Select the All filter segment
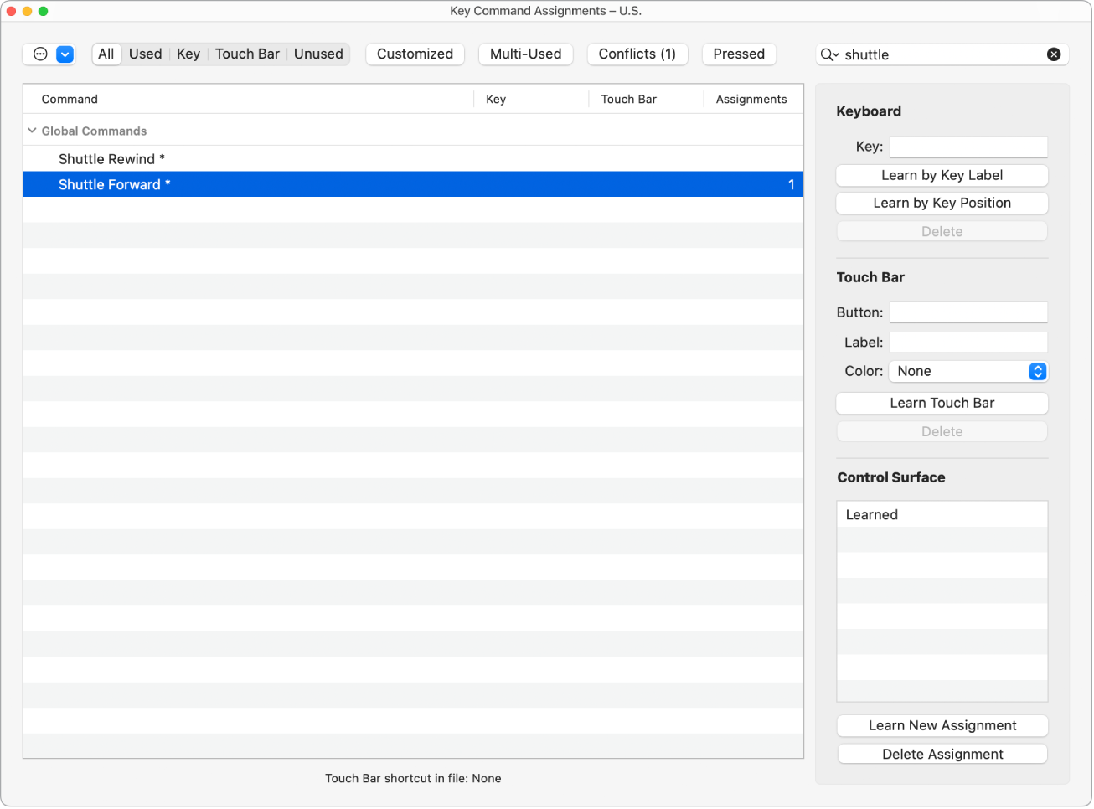1094x809 pixels. 106,54
